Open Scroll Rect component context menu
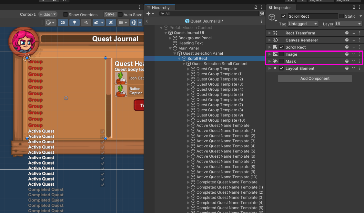This screenshot has height=213, width=364. coord(360,47)
